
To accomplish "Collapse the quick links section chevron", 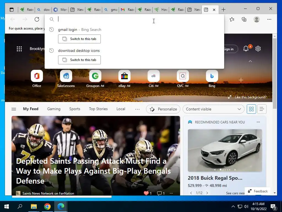I will point(250,61).
